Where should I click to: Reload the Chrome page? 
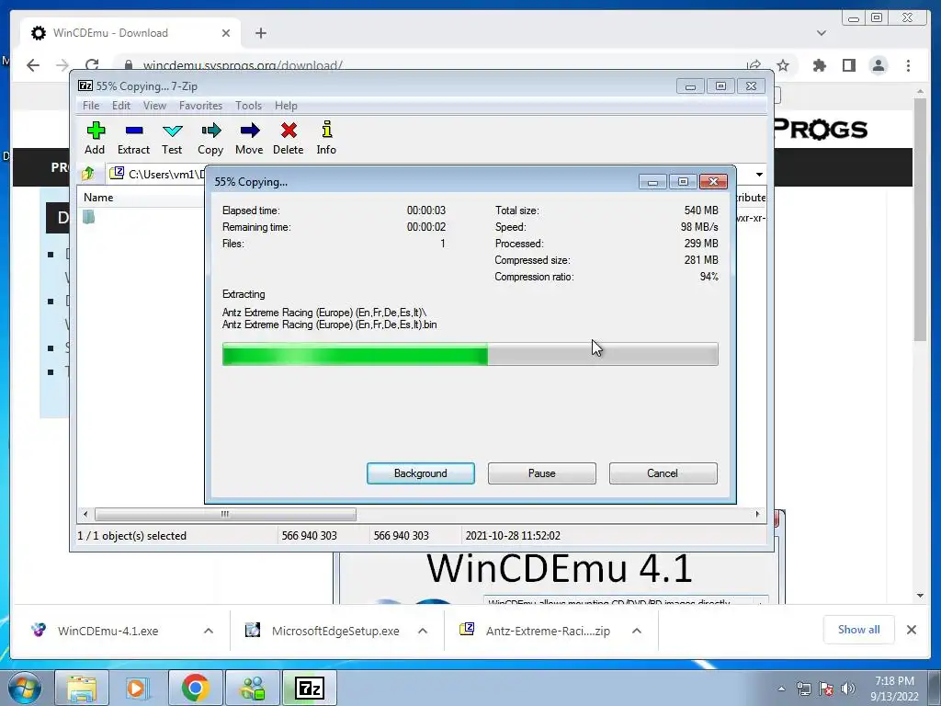[92, 65]
